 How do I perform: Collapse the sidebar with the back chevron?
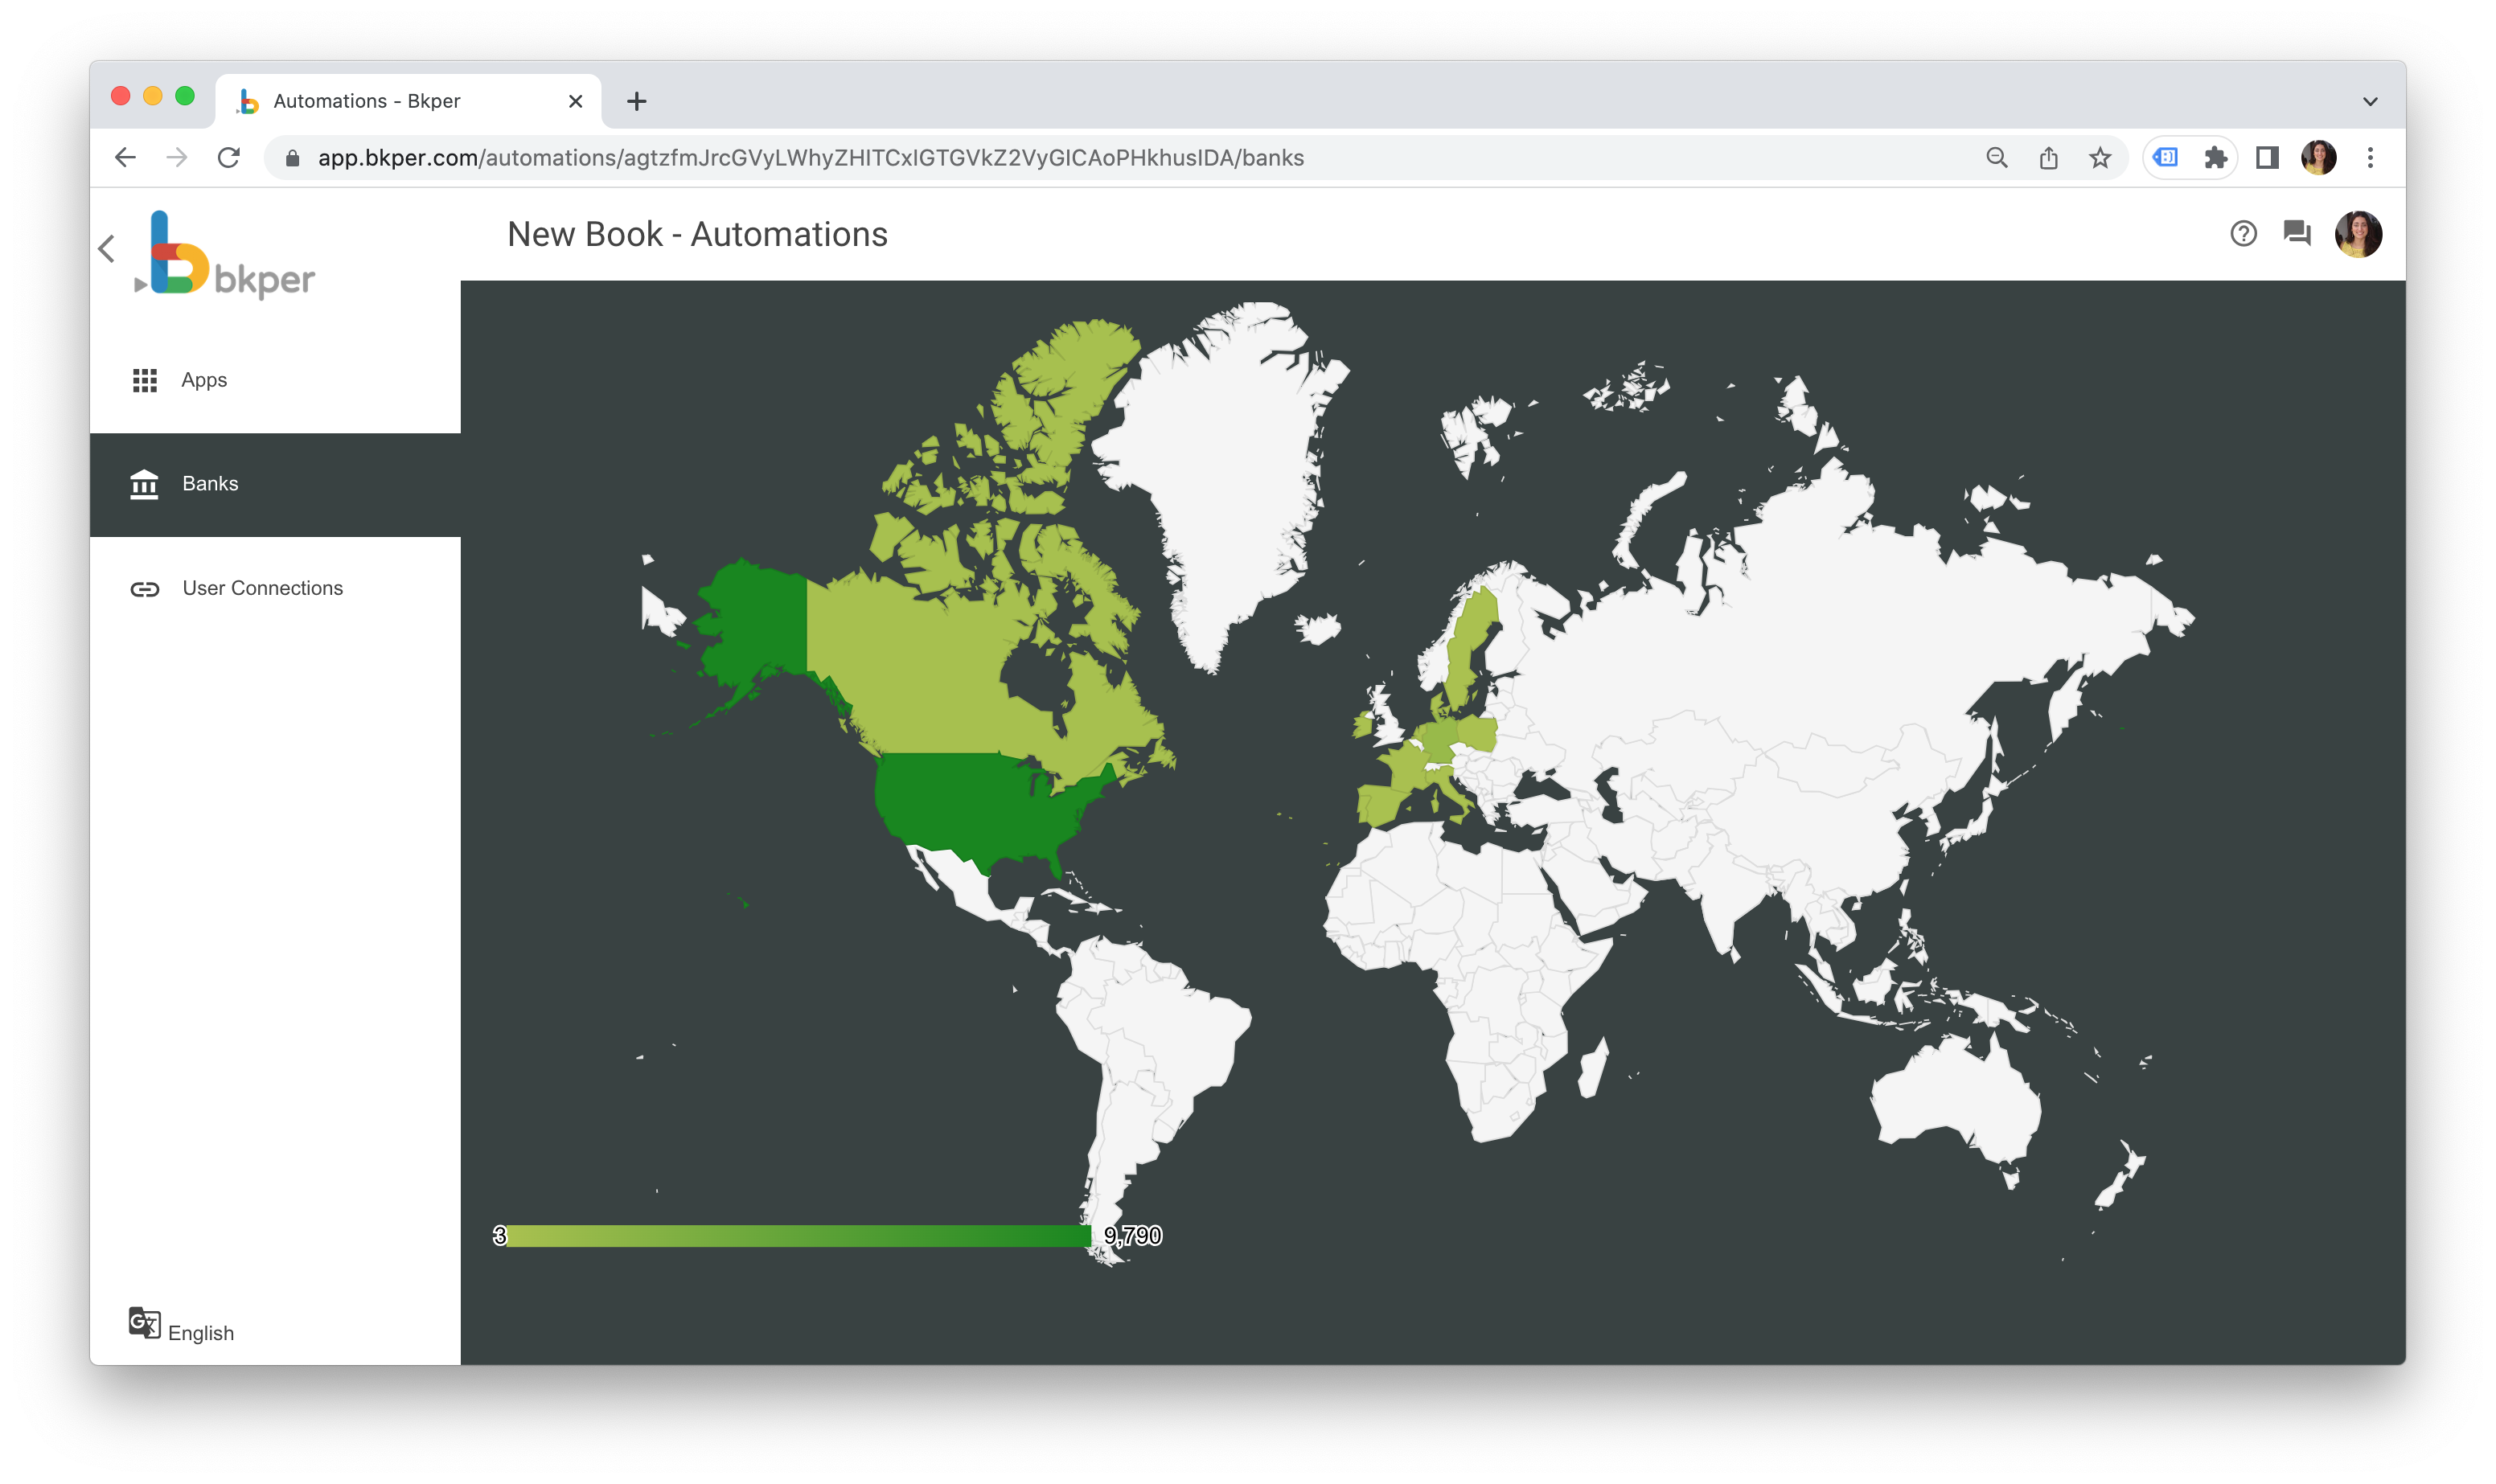pyautogui.click(x=107, y=249)
